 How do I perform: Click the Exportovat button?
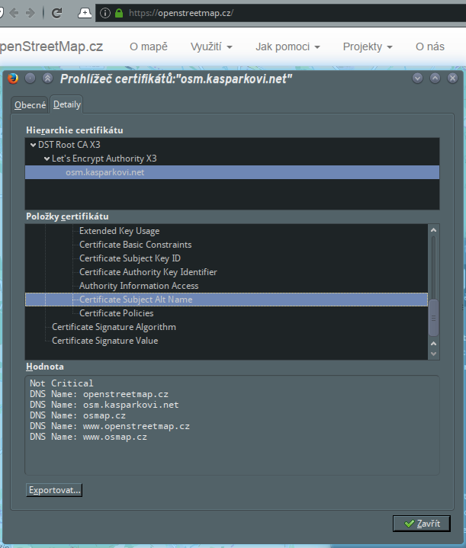click(x=54, y=490)
